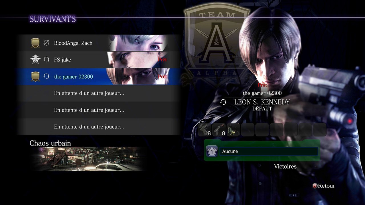Click the DÉFAUT costume label
This screenshot has height=205, width=365.
tap(262, 109)
